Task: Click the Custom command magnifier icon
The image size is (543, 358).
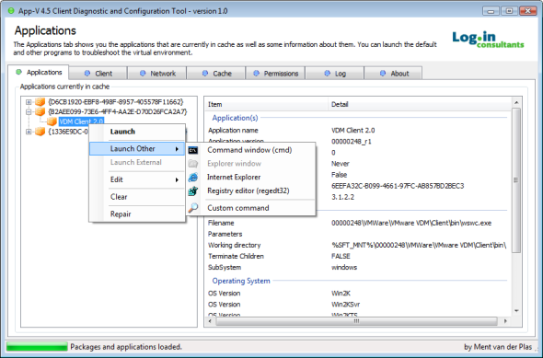Action: [193, 208]
